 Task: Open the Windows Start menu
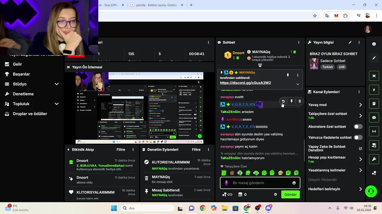point(114,208)
